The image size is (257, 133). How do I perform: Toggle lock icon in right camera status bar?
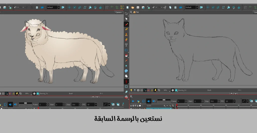[x=152, y=90]
